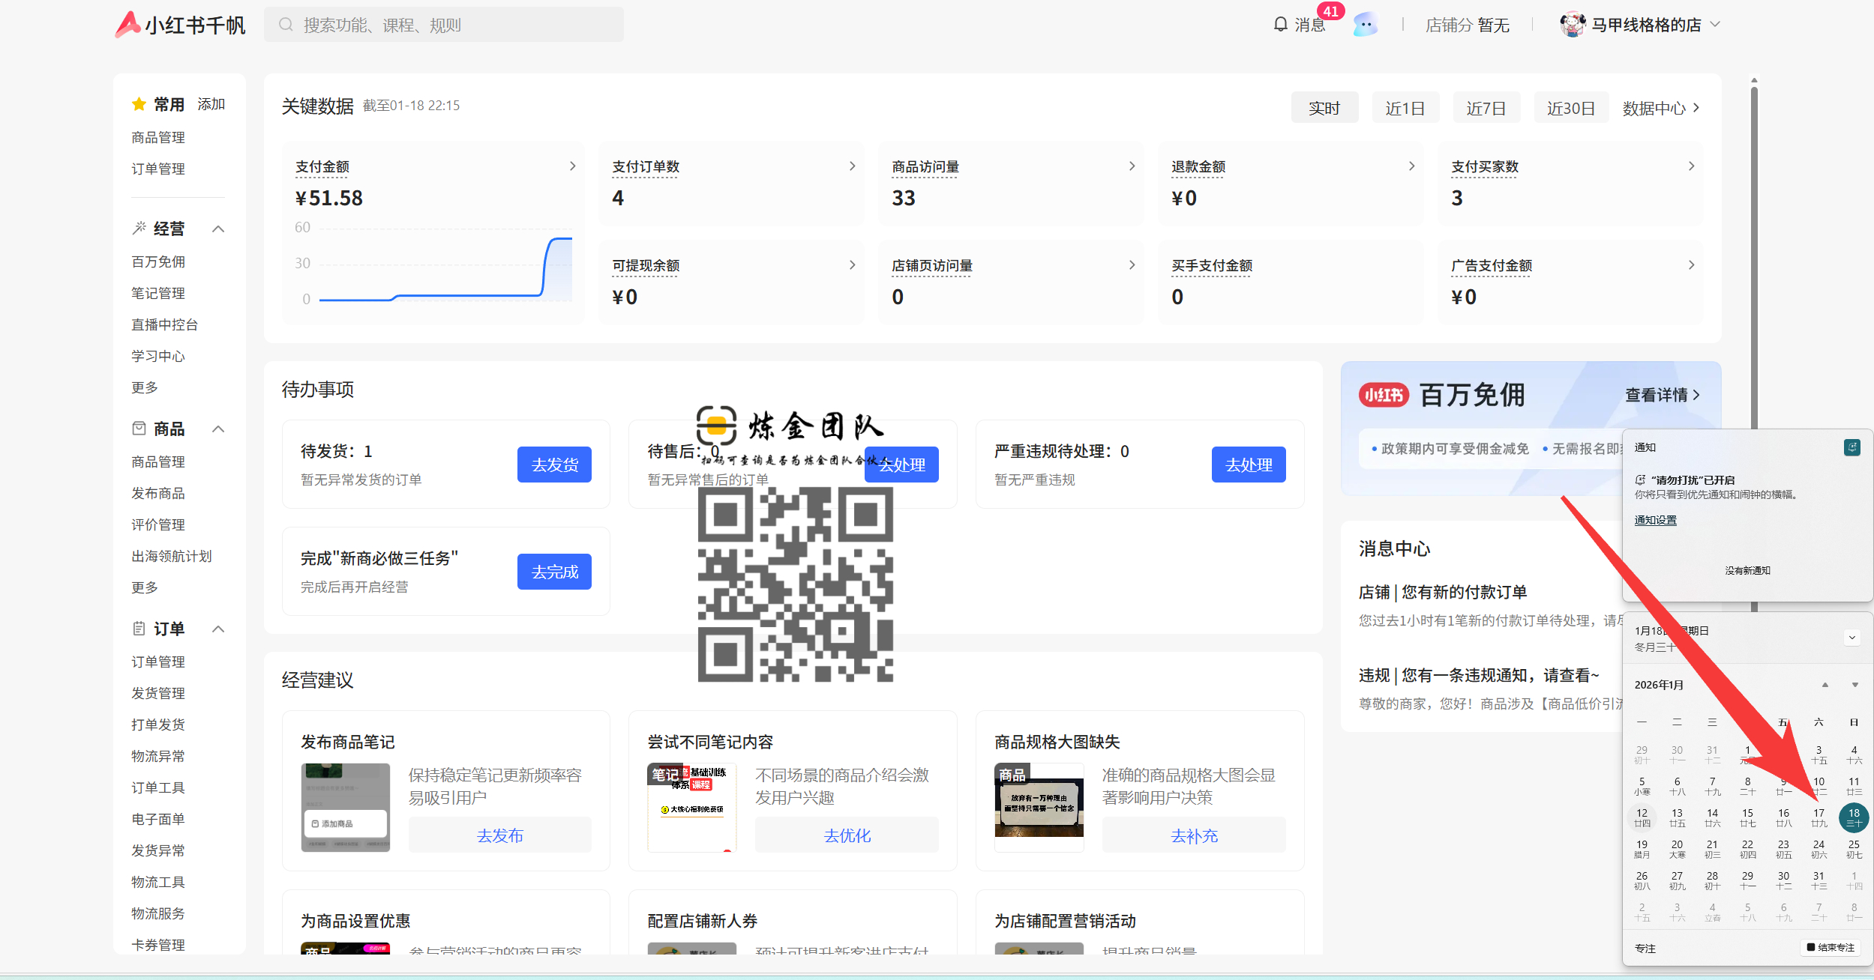Select January 17 on the calendar
The width and height of the screenshot is (1874, 980).
click(1818, 817)
